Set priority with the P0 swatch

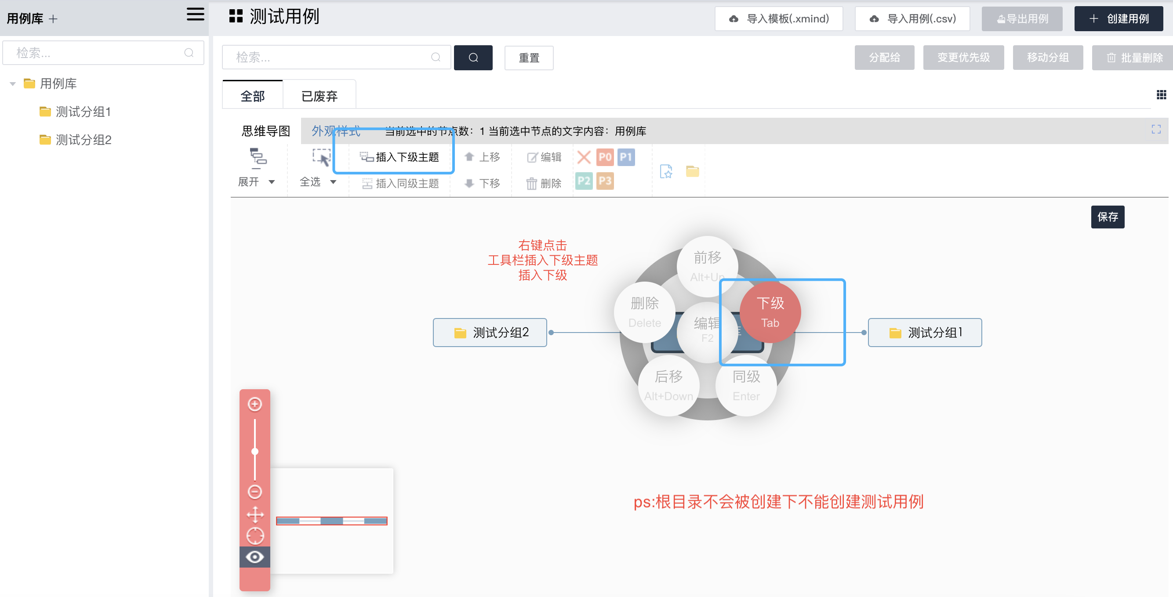tap(605, 157)
